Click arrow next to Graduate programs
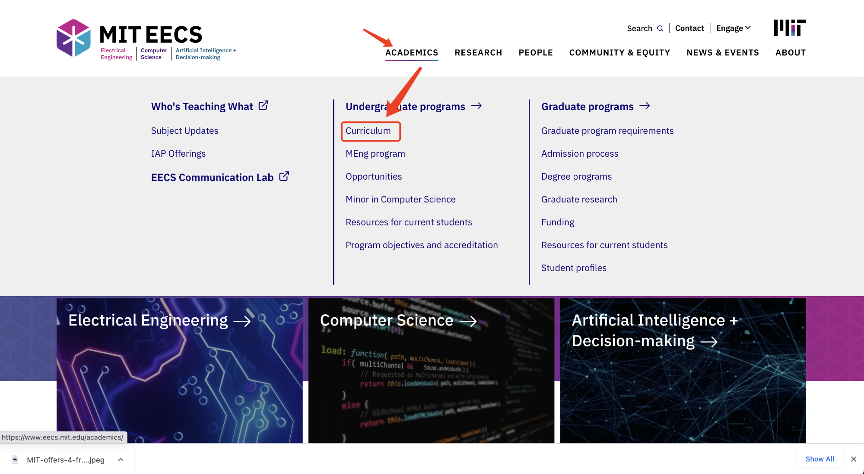Screen dimensions: 864x474 point(645,106)
